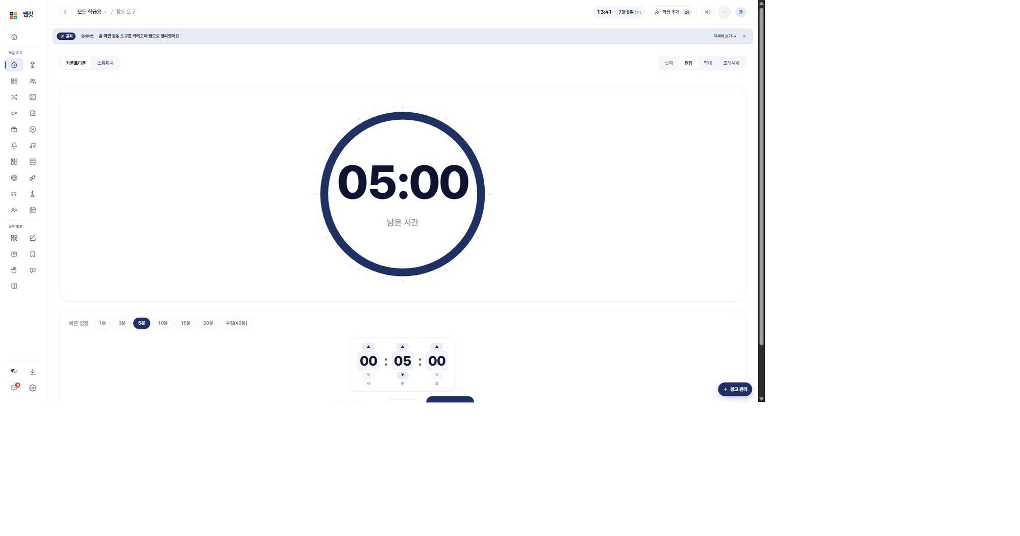The width and height of the screenshot is (1020, 536).
Task: Open the home icon in sidebar
Action: pyautogui.click(x=14, y=37)
